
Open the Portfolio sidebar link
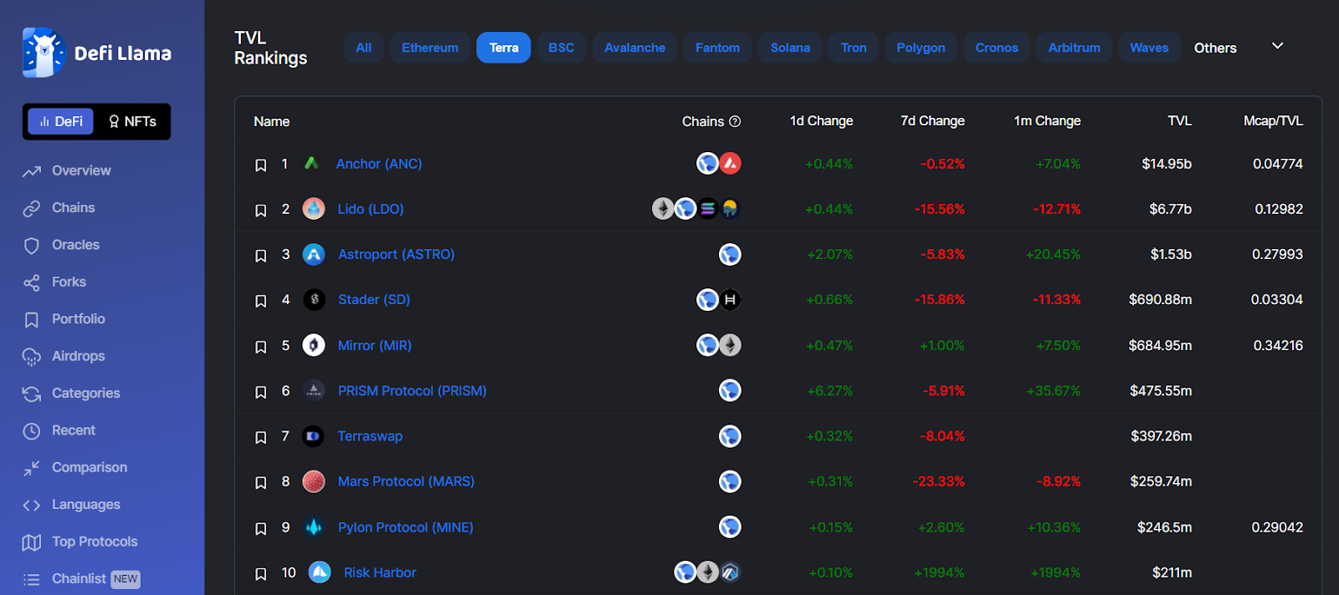click(78, 319)
